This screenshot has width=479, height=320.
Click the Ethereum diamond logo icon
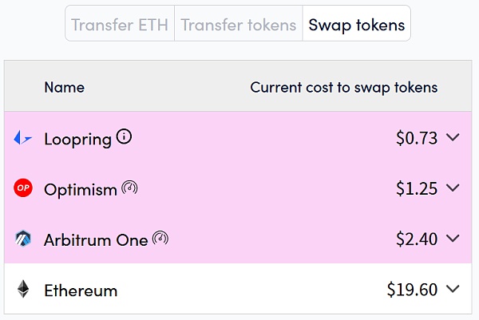[23, 289]
